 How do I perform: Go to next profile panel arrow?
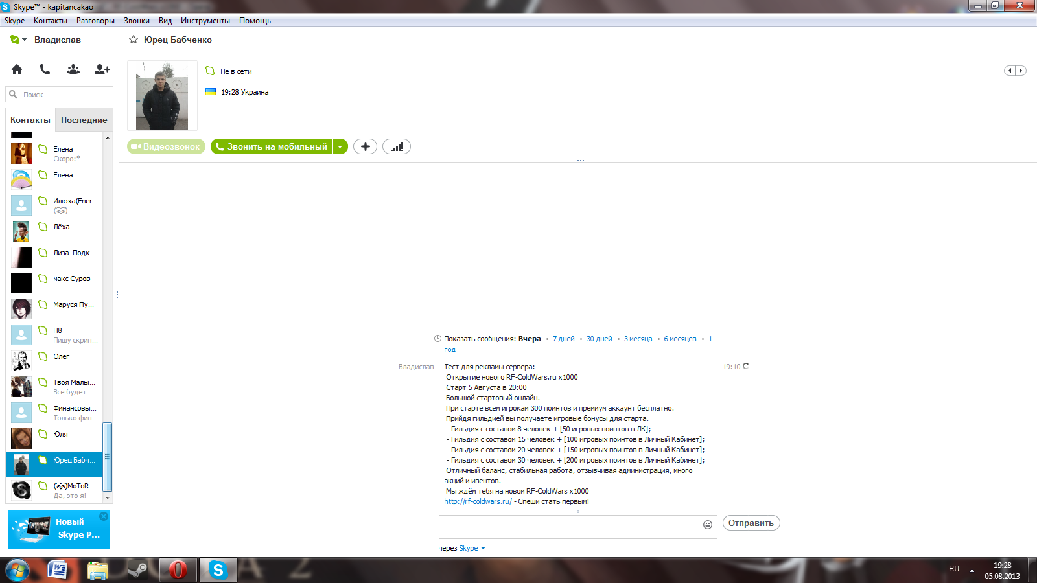pyautogui.click(x=1021, y=71)
